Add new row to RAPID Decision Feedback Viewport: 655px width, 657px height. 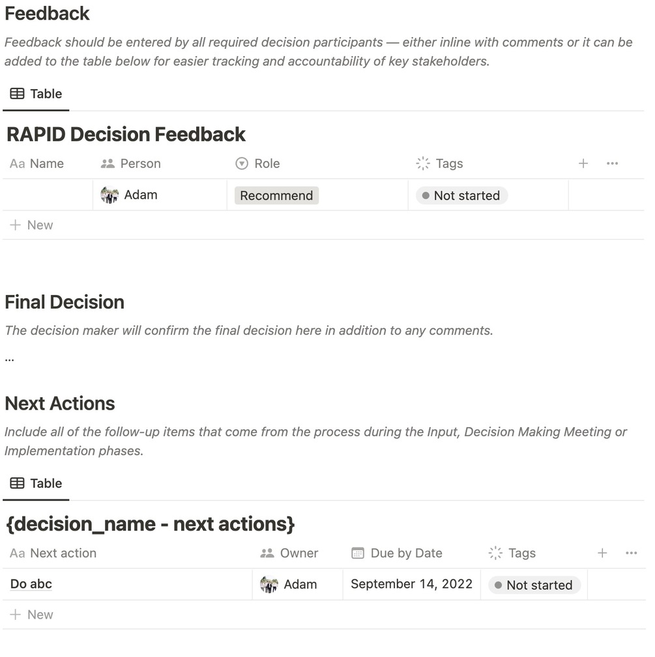[31, 225]
